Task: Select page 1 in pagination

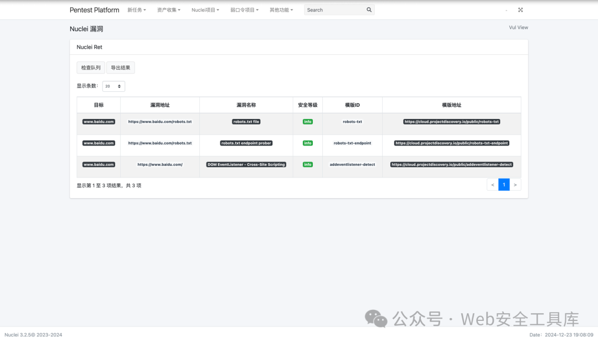Action: [x=504, y=184]
